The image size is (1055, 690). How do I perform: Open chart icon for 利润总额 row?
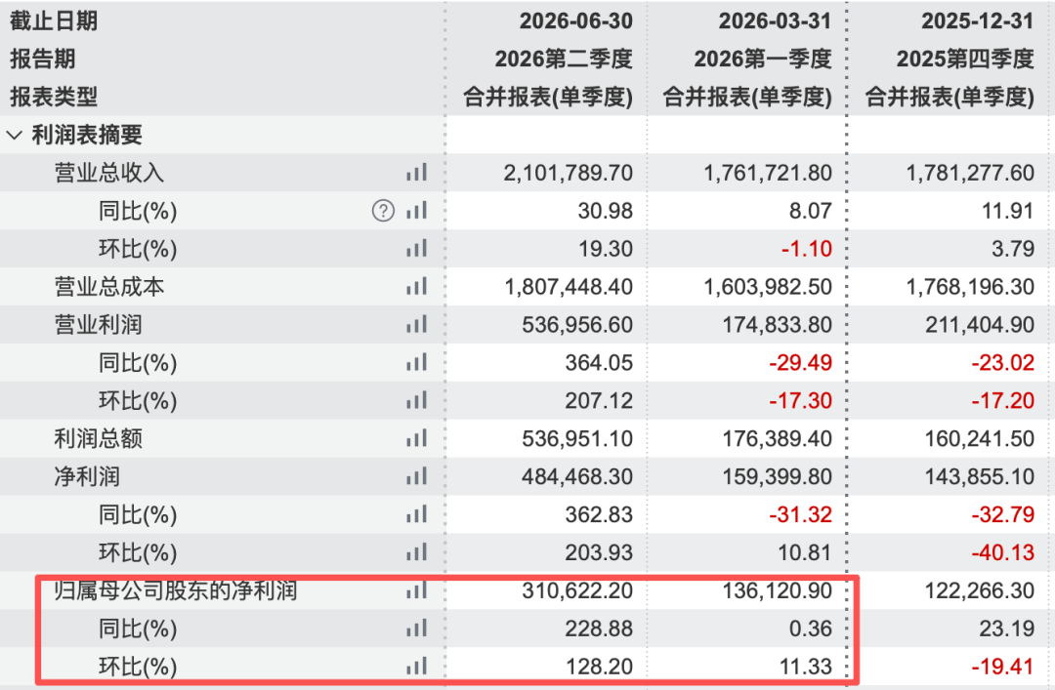(x=416, y=439)
